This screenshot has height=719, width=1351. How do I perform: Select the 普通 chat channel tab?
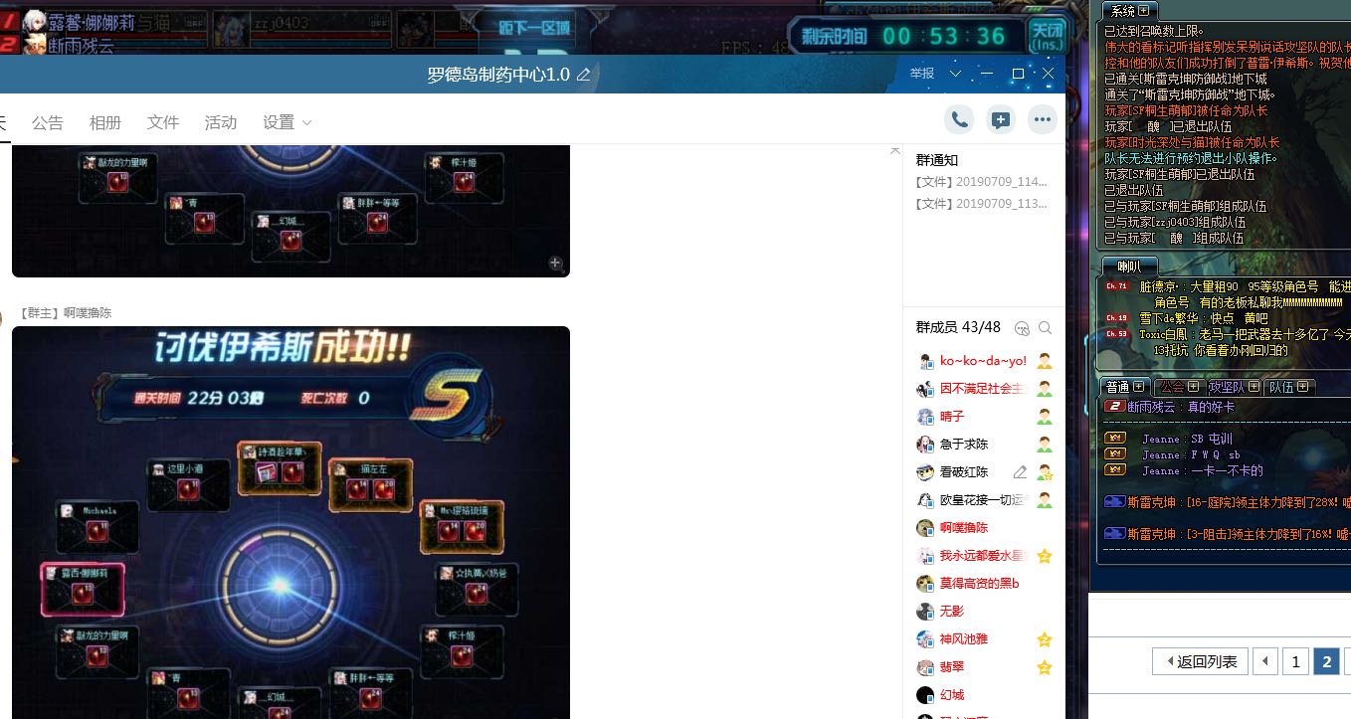pyautogui.click(x=1117, y=387)
